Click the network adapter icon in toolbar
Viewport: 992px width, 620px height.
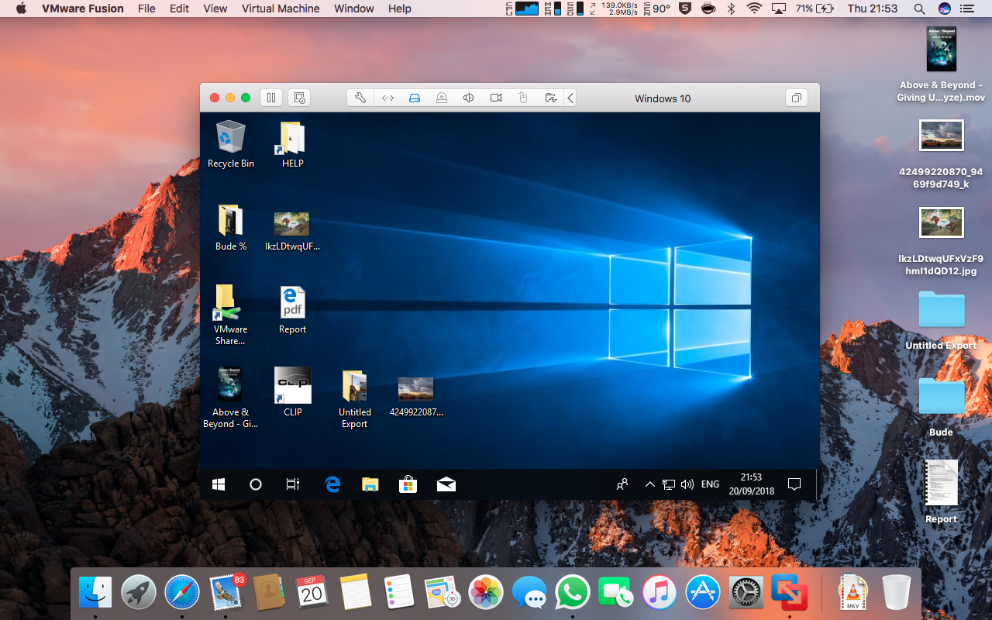tap(387, 98)
